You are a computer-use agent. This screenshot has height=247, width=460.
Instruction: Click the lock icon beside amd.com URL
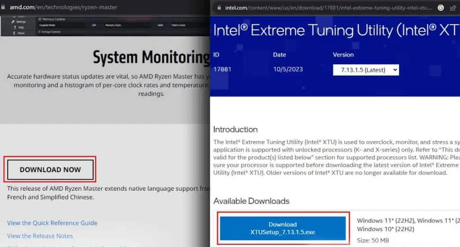click(3, 7)
